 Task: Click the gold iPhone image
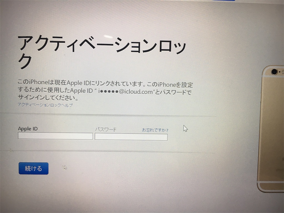271,129
